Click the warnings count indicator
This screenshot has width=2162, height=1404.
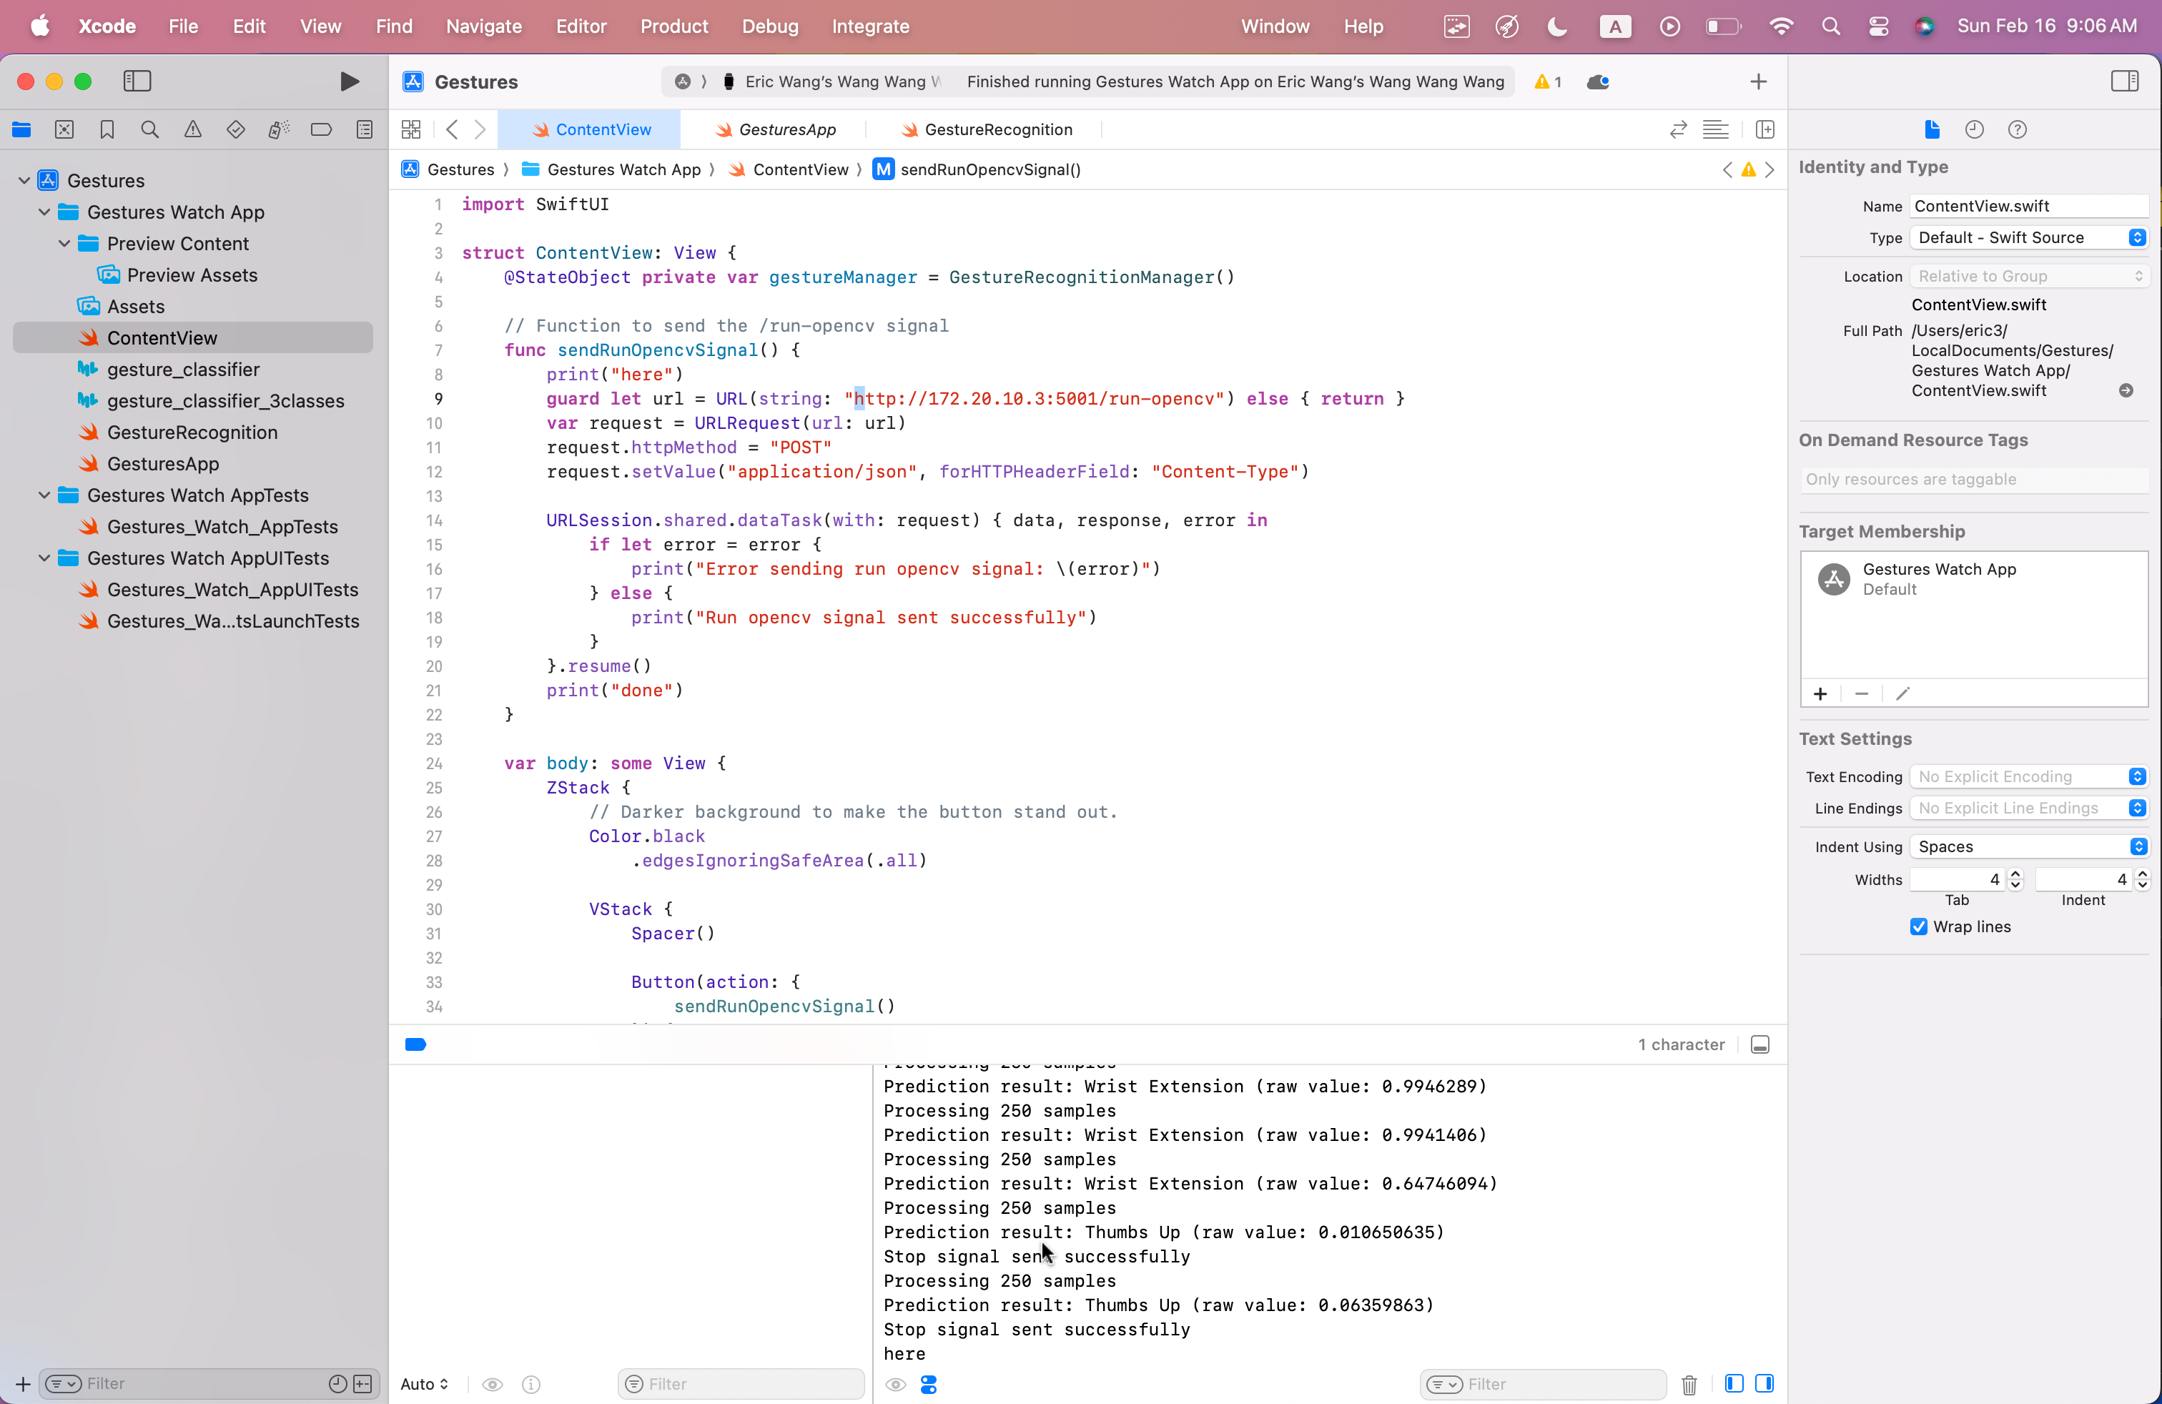[x=1548, y=81]
